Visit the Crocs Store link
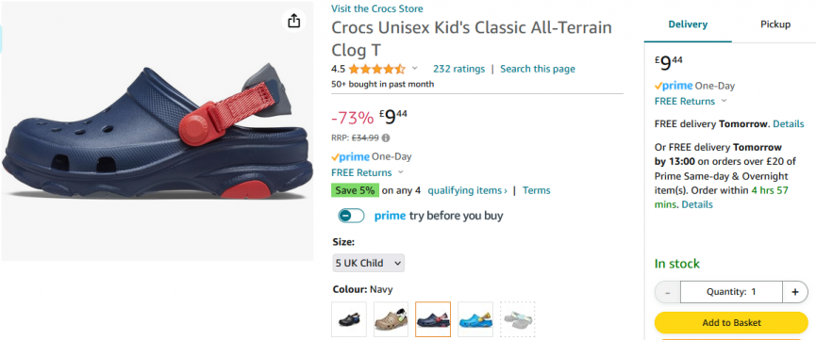Viewport: 816px width, 340px height. point(376,8)
